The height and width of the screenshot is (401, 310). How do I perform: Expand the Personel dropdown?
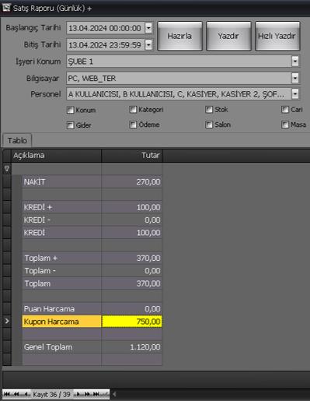tap(295, 93)
